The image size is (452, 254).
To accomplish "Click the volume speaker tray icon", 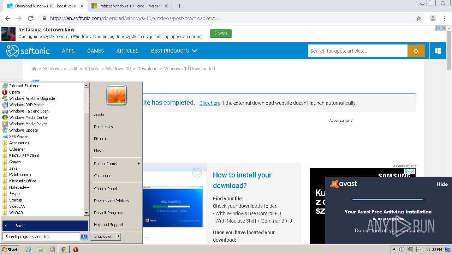I will (x=402, y=249).
